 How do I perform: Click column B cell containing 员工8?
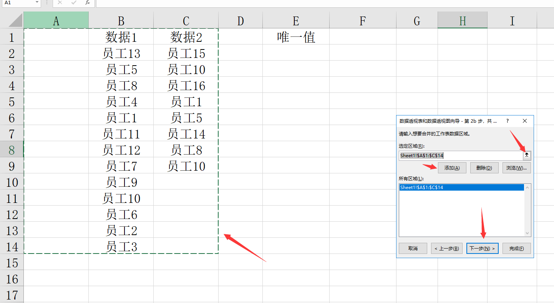pos(121,86)
